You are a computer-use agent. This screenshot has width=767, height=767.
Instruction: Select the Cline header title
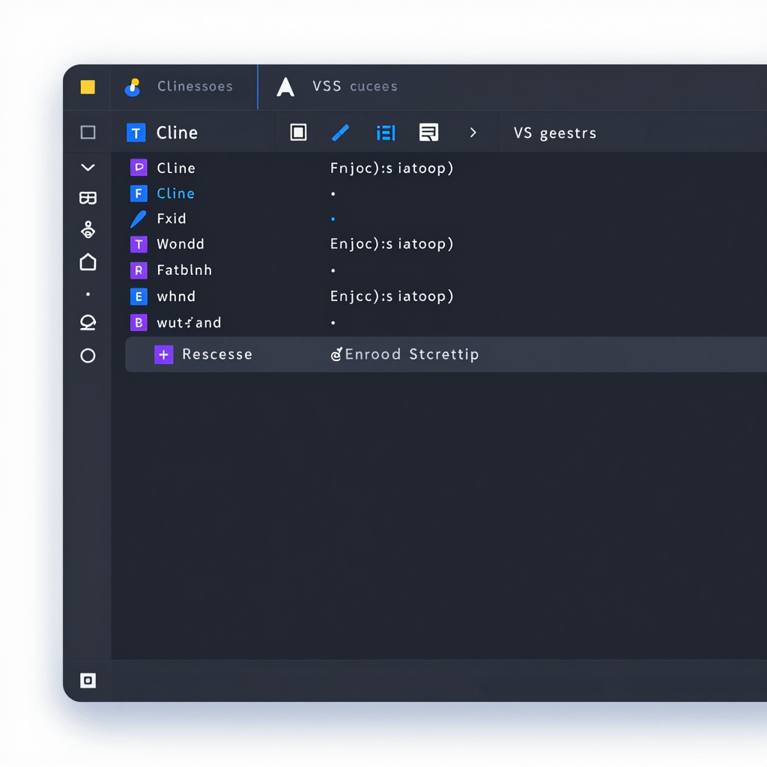click(177, 133)
